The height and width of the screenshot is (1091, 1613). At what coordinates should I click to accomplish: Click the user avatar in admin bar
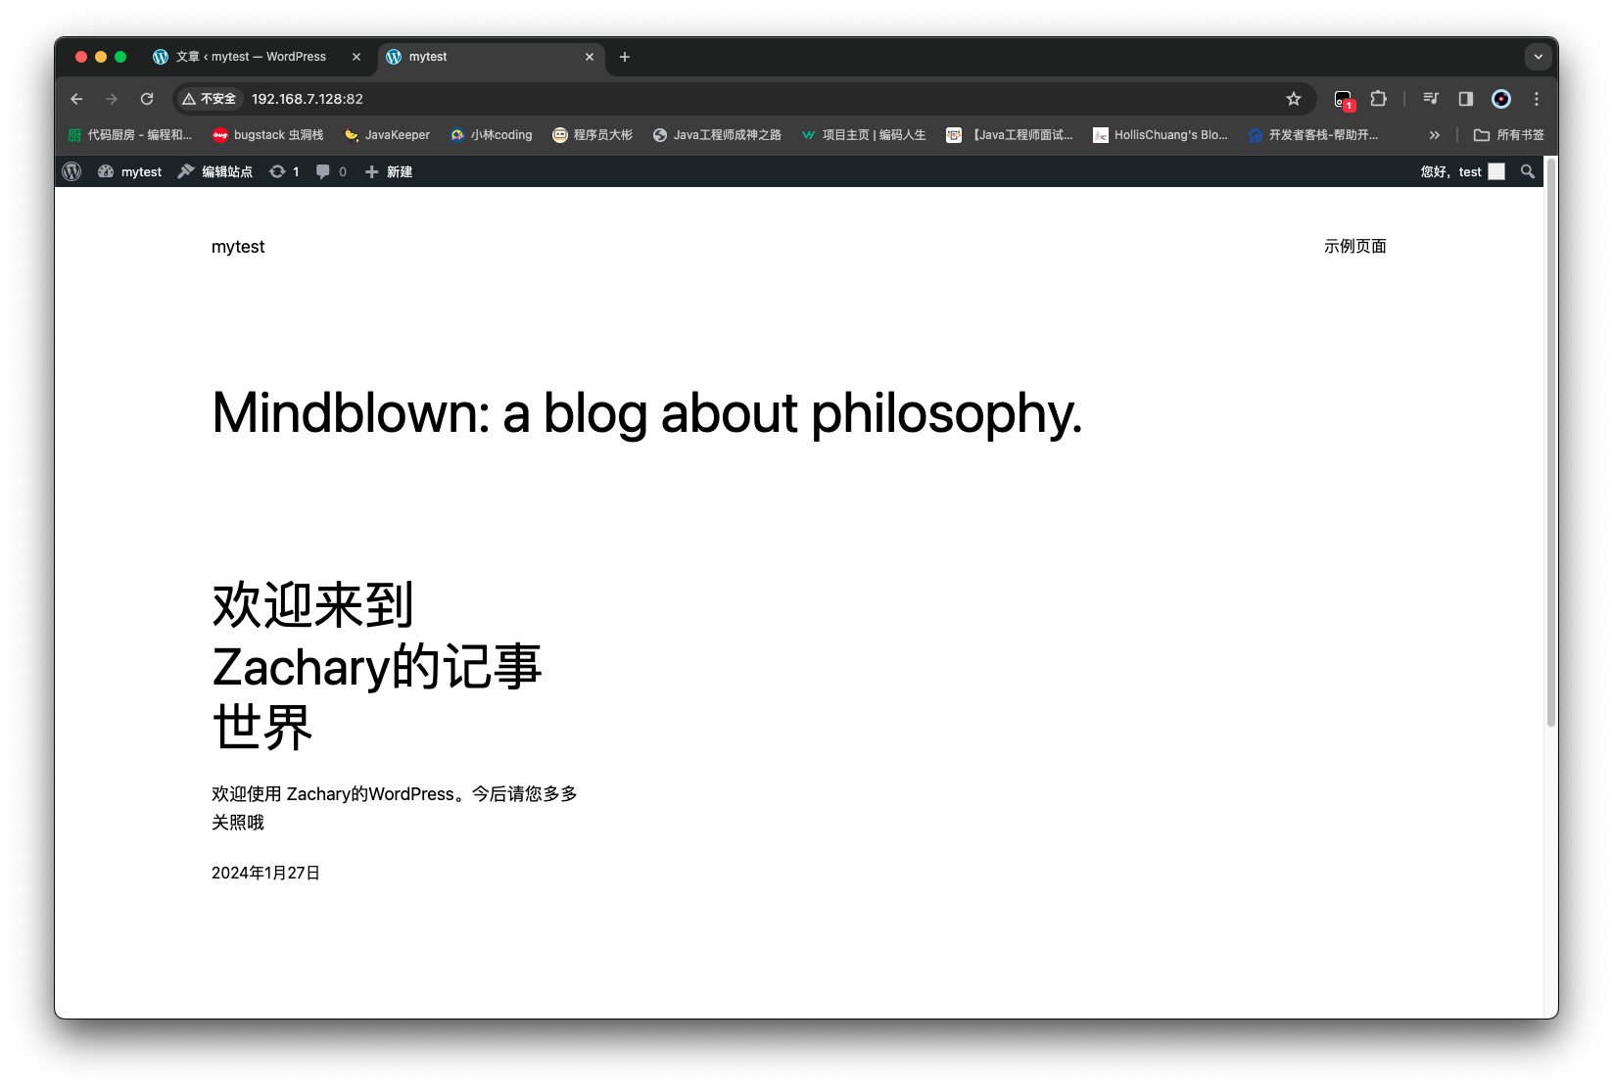[1496, 171]
